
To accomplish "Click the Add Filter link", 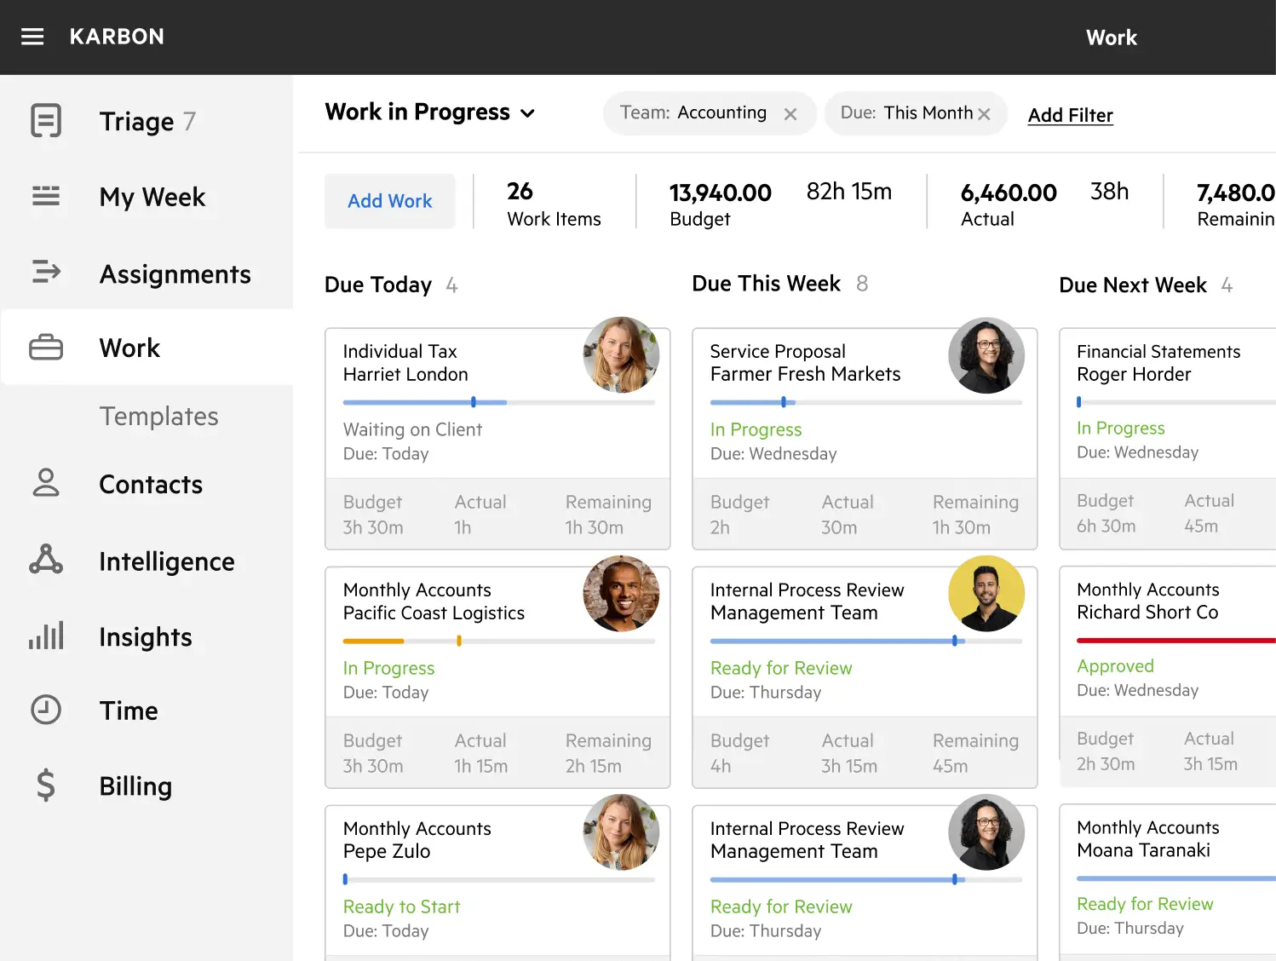I will coord(1071,115).
